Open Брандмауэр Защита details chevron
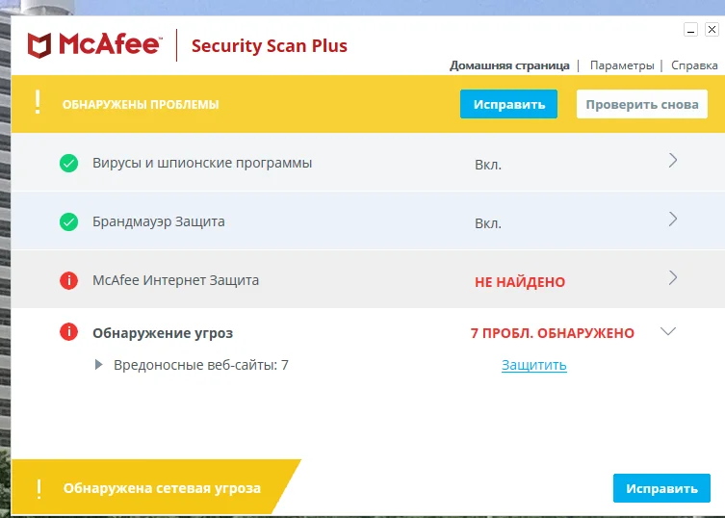Image resolution: width=725 pixels, height=518 pixels. tap(673, 220)
